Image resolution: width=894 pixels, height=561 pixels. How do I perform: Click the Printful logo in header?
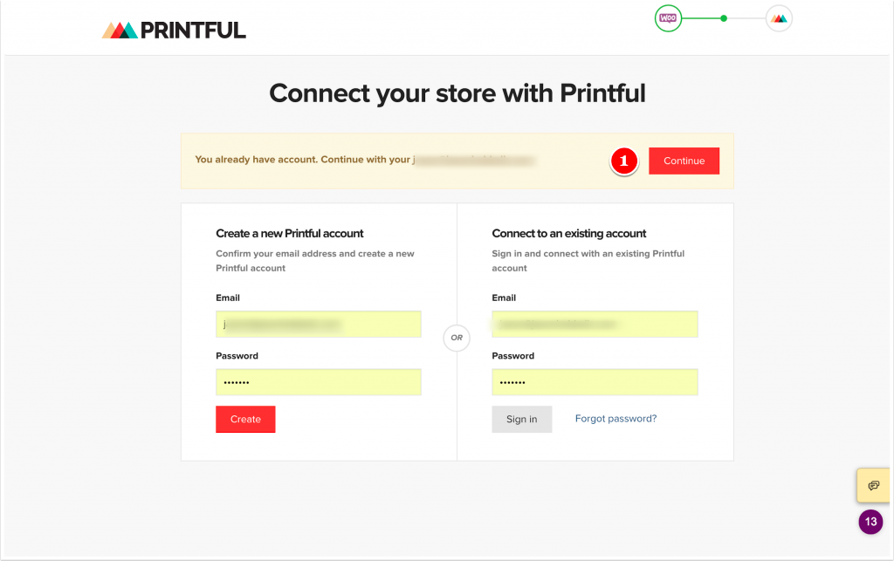(x=174, y=31)
